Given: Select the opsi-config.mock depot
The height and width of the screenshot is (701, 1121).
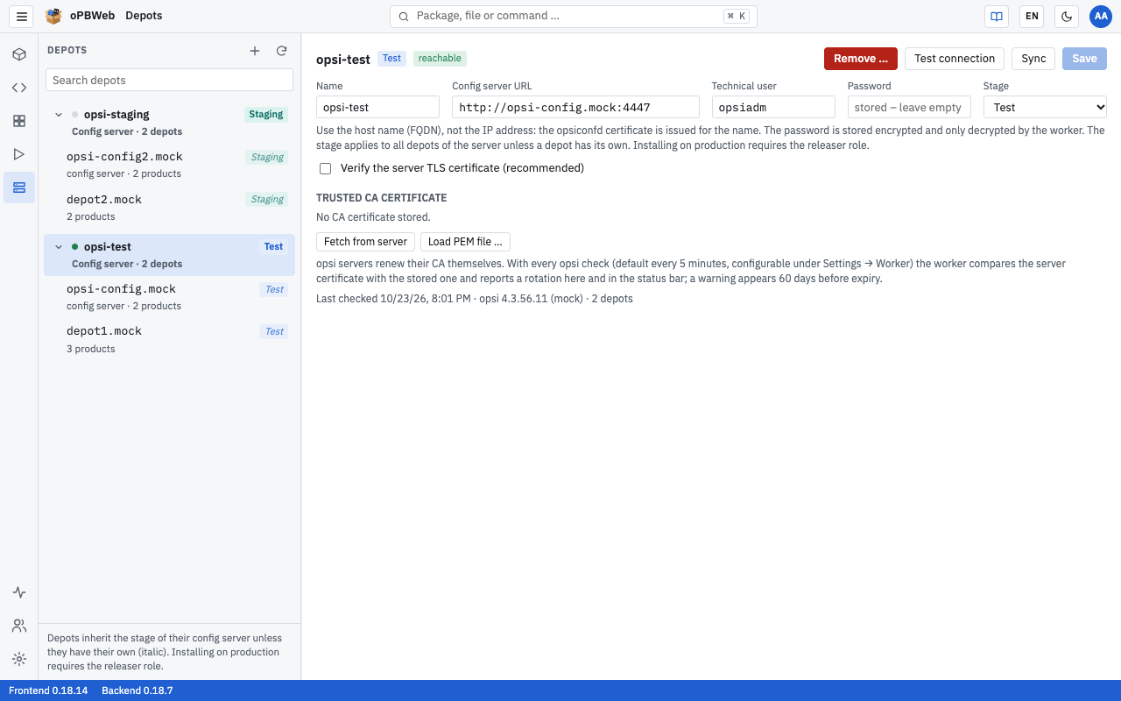Looking at the screenshot, I should coord(170,297).
